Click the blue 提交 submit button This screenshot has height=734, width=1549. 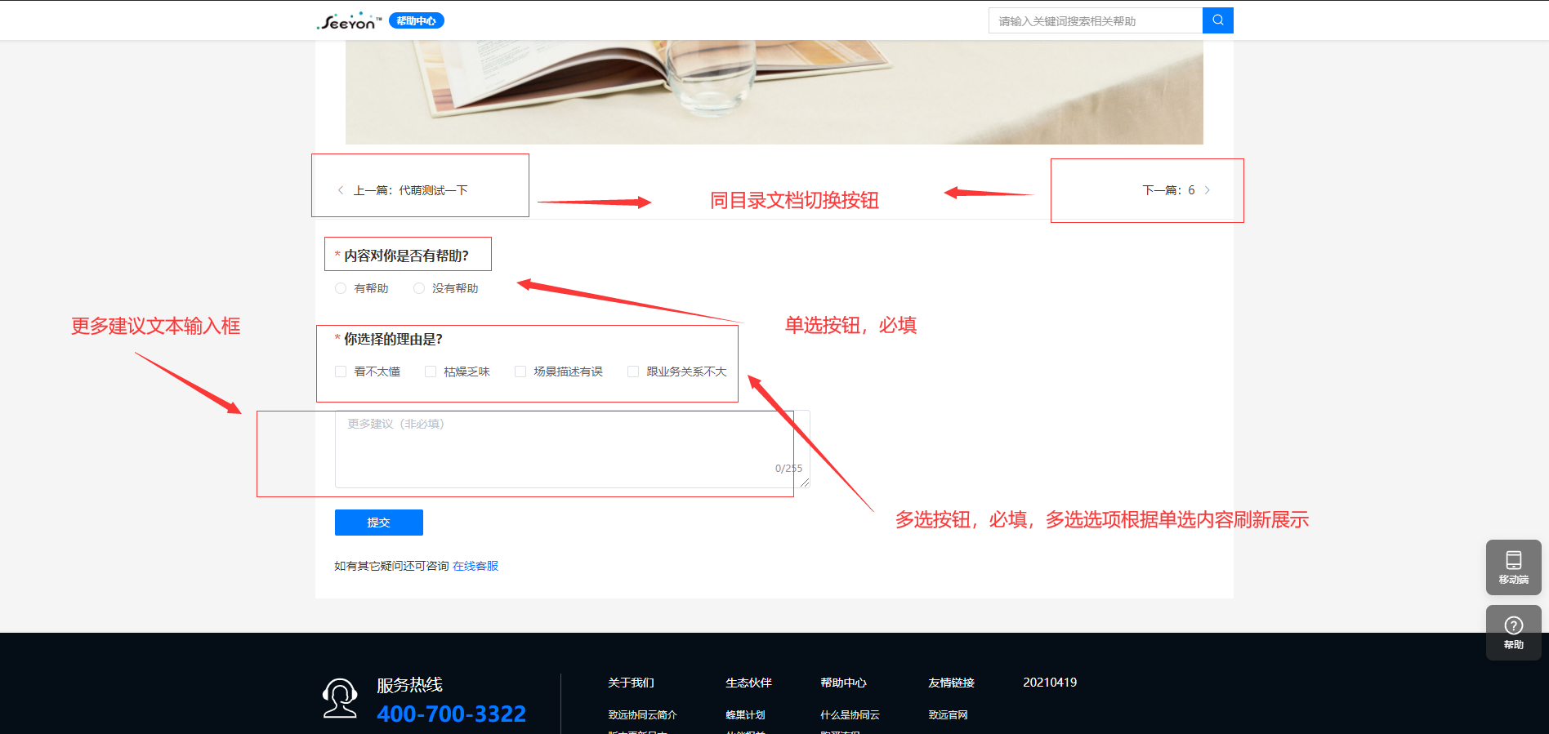click(x=379, y=523)
